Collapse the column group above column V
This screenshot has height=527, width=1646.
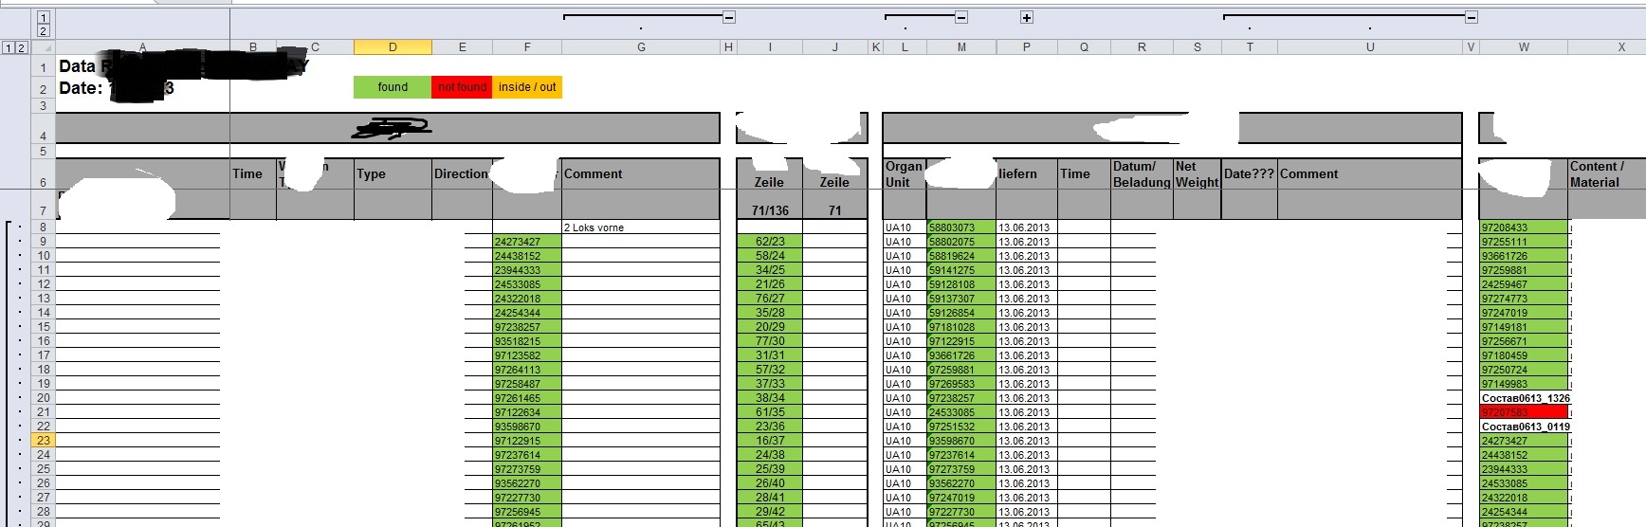pyautogui.click(x=1471, y=17)
